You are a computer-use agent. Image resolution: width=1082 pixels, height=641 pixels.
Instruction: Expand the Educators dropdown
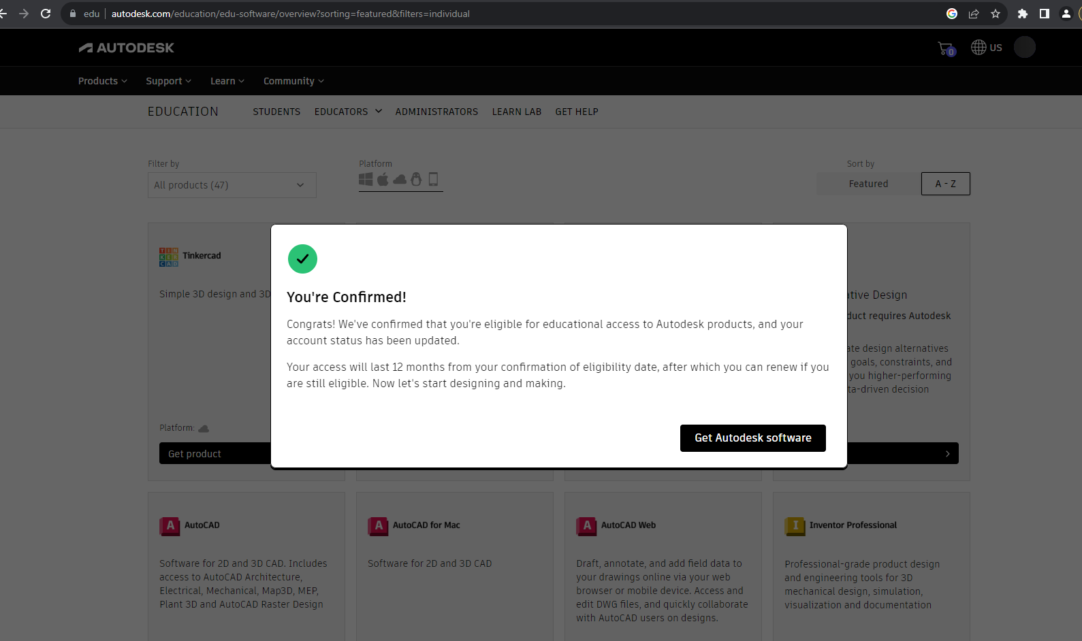[x=348, y=112]
